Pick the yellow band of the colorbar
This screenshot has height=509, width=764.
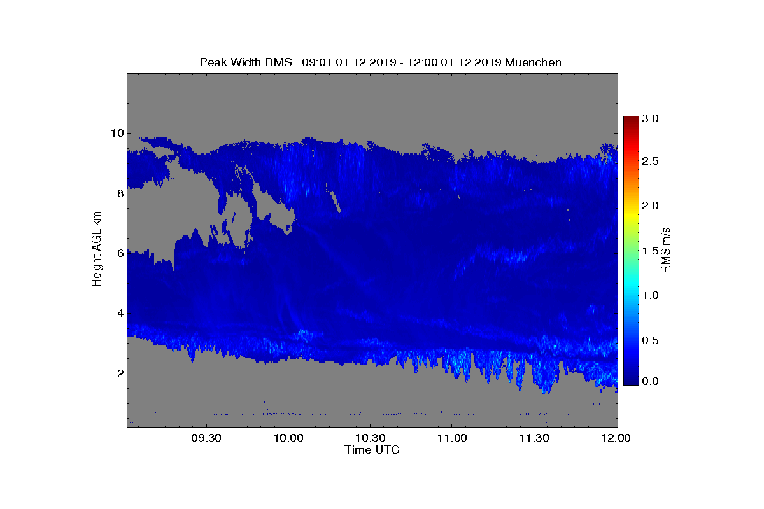tap(631, 216)
